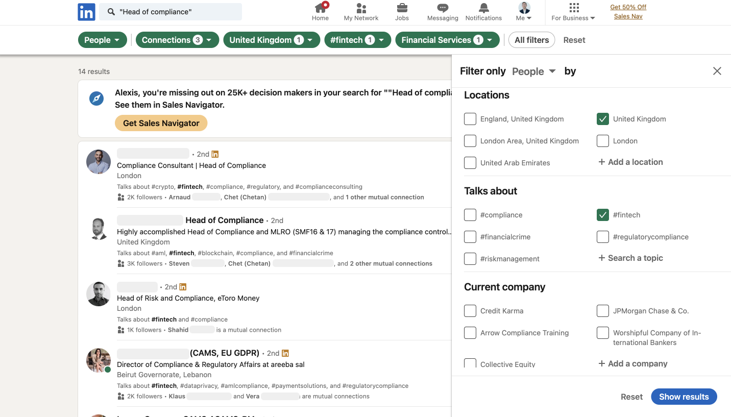
Task: Check Credit Karma company box
Action: [x=470, y=311]
